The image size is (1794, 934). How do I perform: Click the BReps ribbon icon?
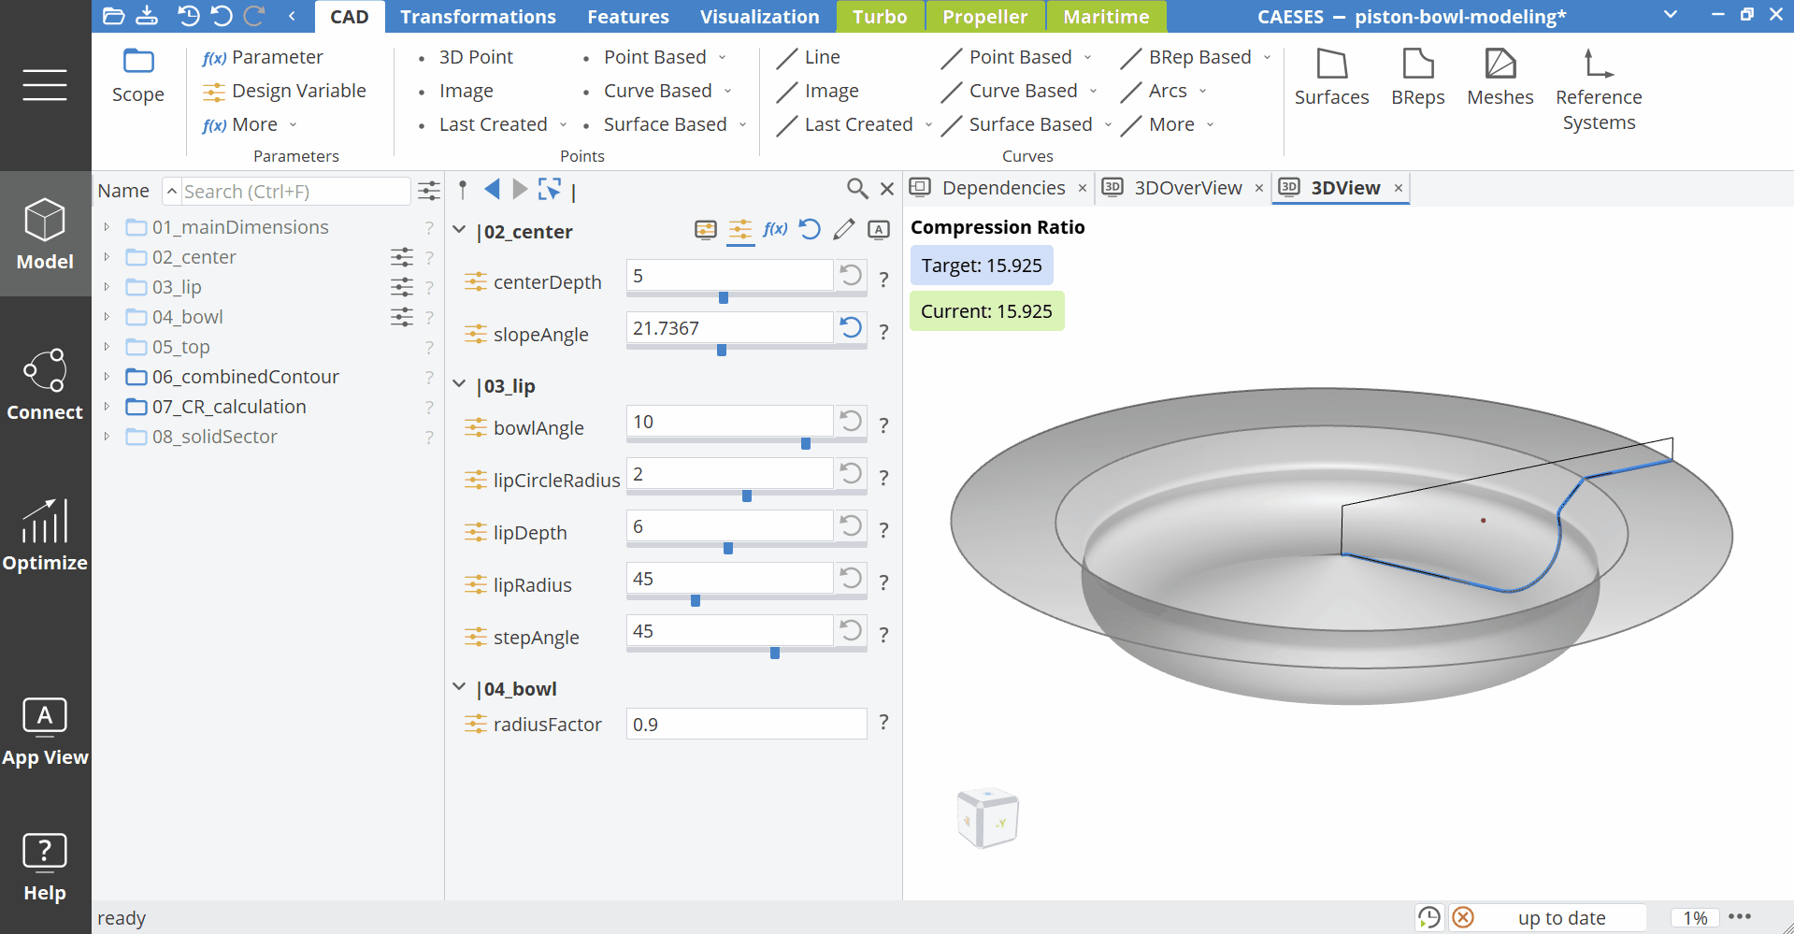coord(1417,78)
